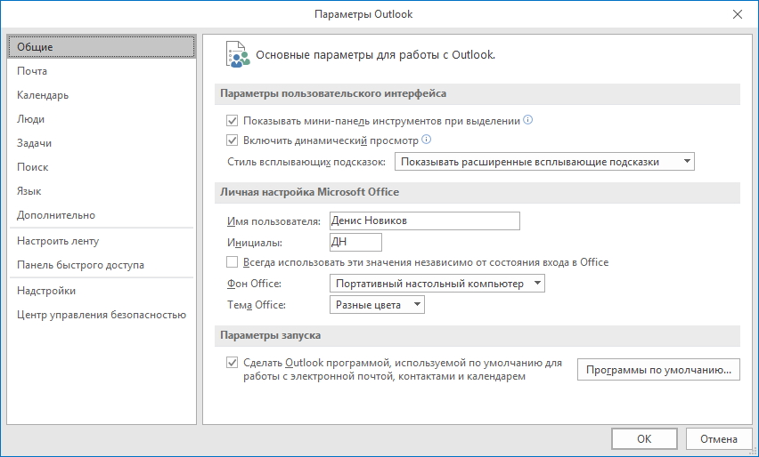Click the info icon beside динамический просмотр
Image resolution: width=759 pixels, height=457 pixels.
(x=426, y=140)
